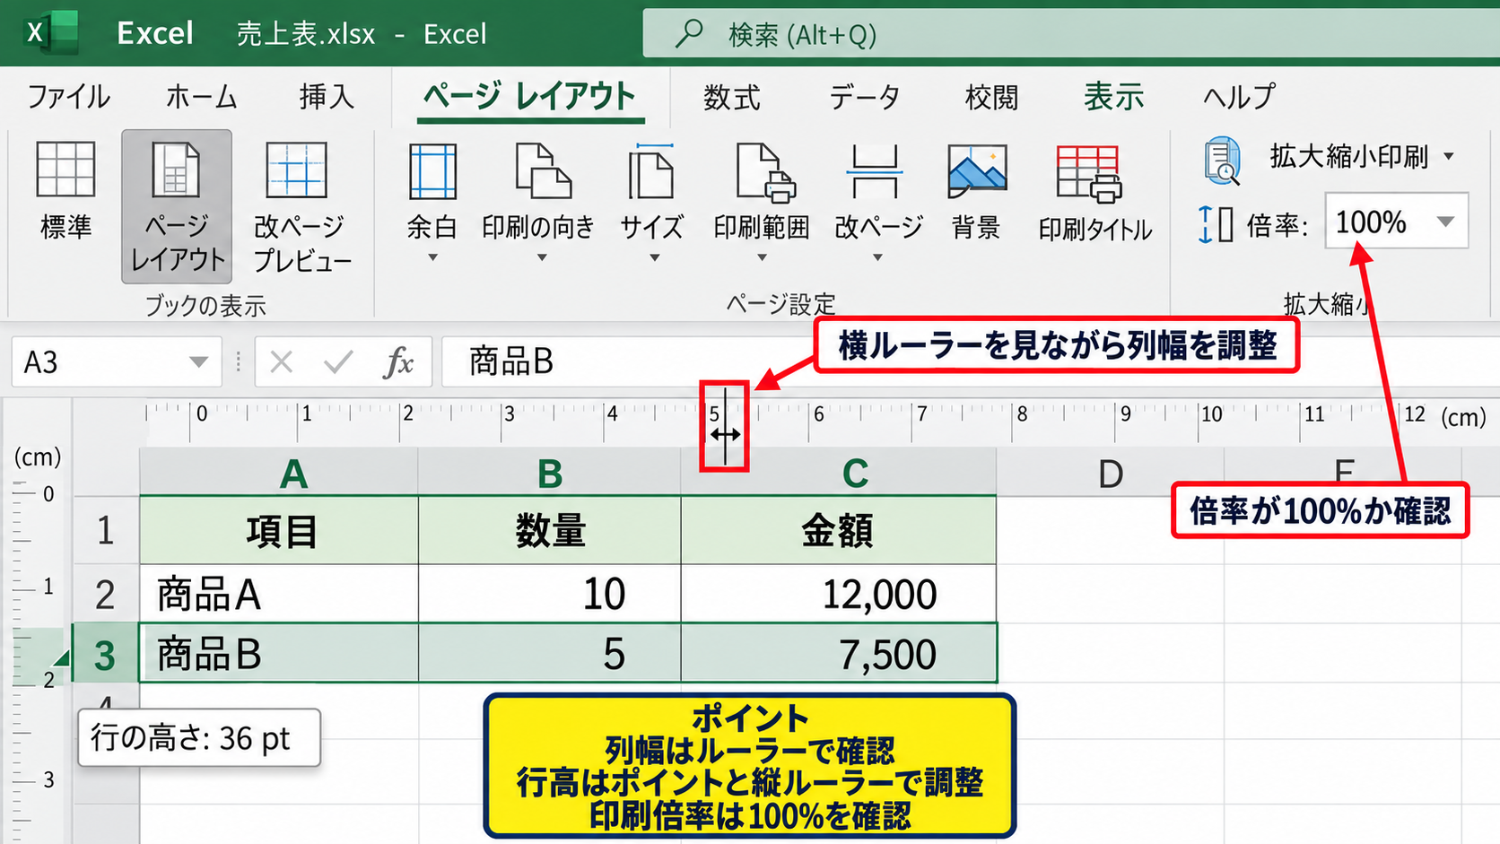The height and width of the screenshot is (844, 1500).
Task: Select column A header
Action: (x=279, y=473)
